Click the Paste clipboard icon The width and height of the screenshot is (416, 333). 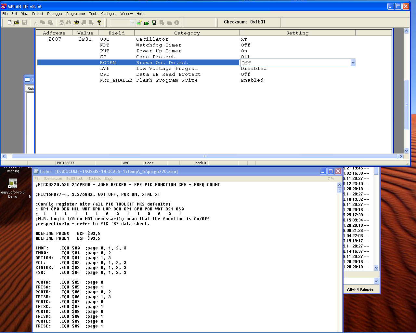click(50, 22)
